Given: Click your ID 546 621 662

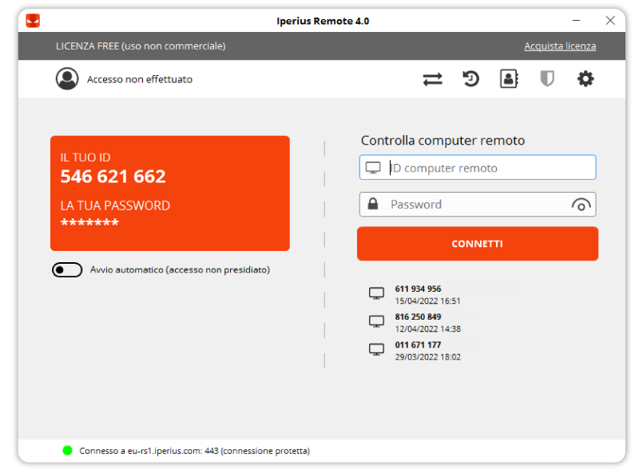Looking at the screenshot, I should coord(113,176).
